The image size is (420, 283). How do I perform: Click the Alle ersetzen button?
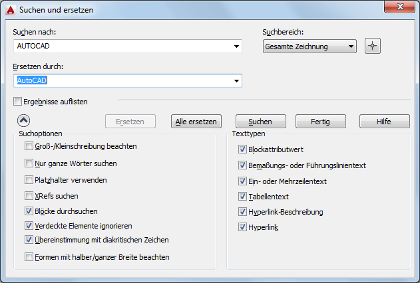[x=196, y=122]
